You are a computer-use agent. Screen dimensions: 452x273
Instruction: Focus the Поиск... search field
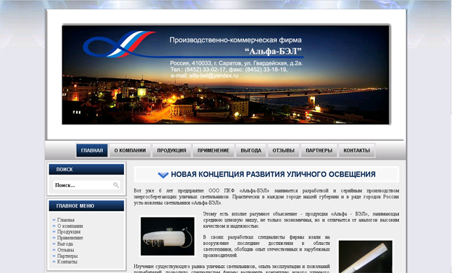(x=87, y=185)
